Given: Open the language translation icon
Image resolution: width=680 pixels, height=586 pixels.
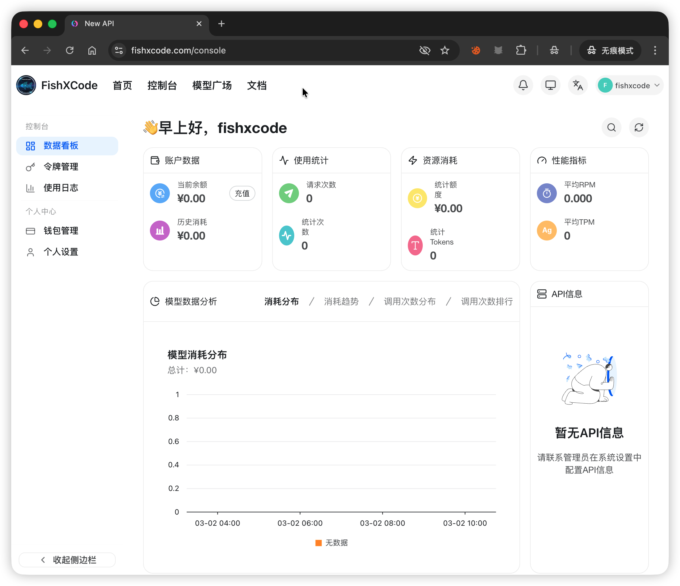Looking at the screenshot, I should [578, 85].
